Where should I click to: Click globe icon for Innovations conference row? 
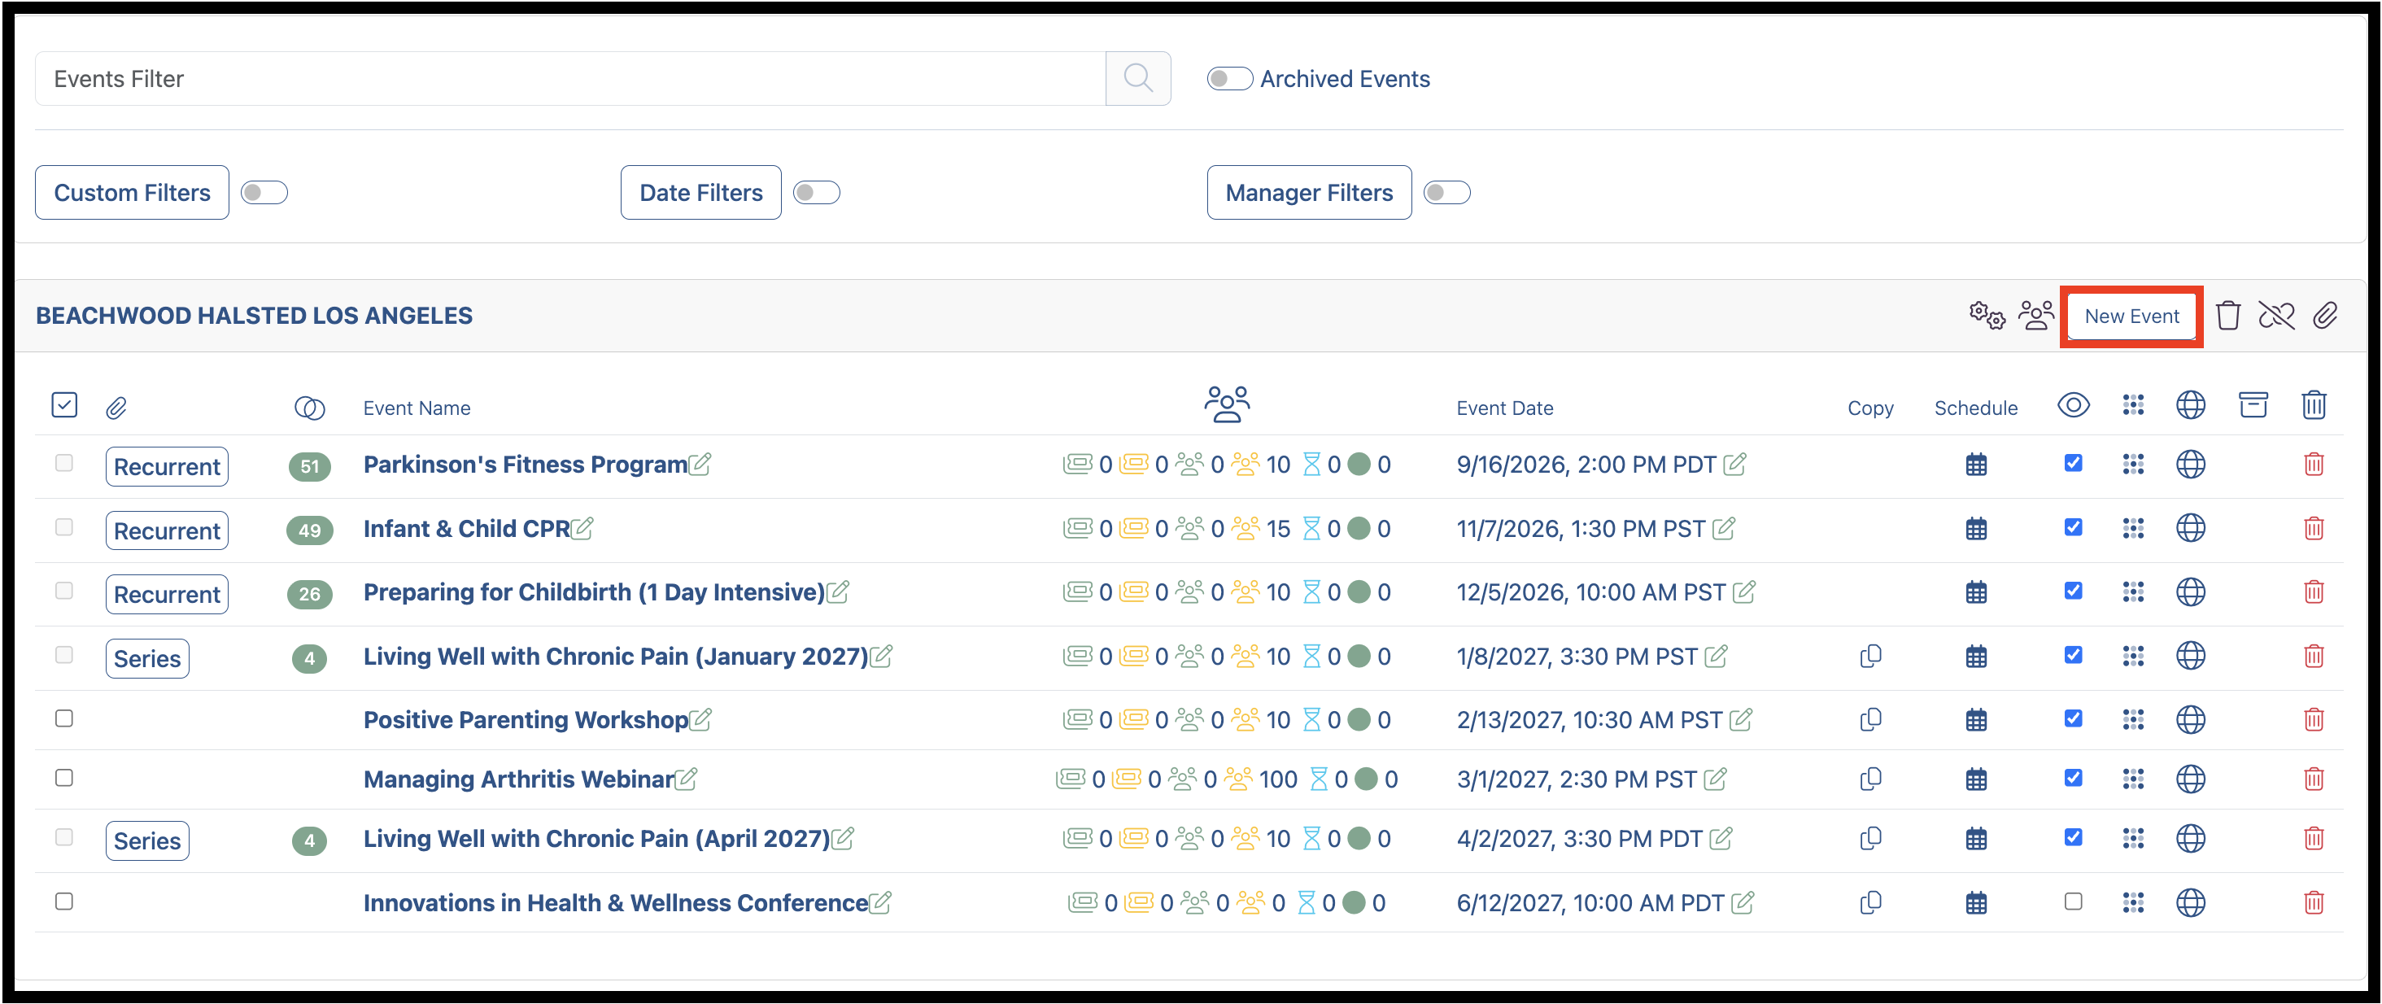tap(2191, 902)
